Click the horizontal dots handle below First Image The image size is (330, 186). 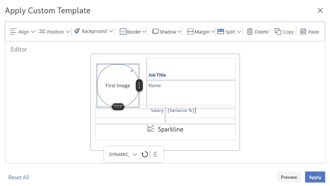(x=118, y=107)
